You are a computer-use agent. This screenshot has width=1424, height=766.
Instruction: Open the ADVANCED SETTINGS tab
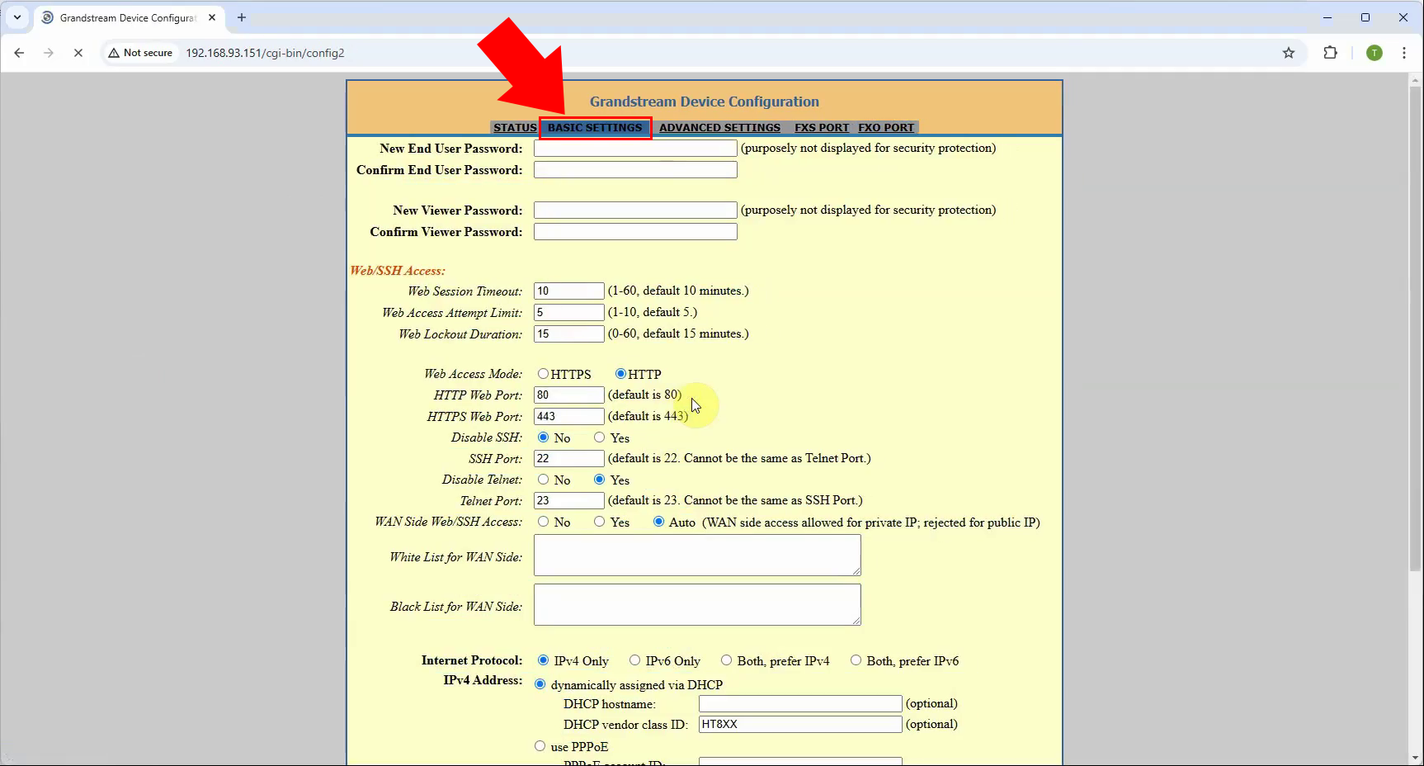point(719,128)
